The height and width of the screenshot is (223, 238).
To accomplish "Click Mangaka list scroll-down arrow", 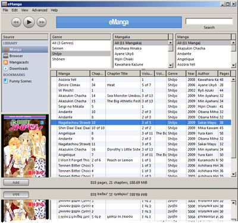I will (x=171, y=65).
